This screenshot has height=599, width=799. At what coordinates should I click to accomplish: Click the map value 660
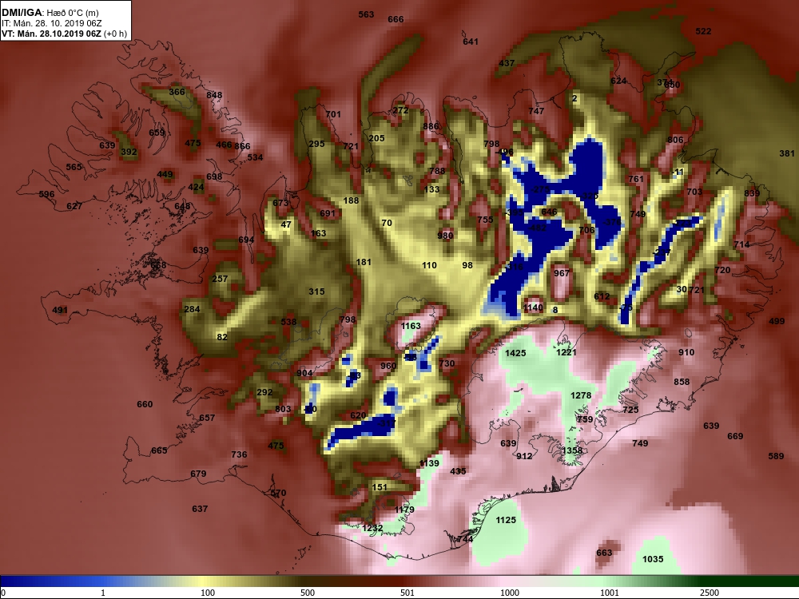[x=145, y=404]
